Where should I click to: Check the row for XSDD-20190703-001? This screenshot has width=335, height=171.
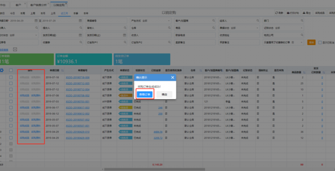(11, 101)
